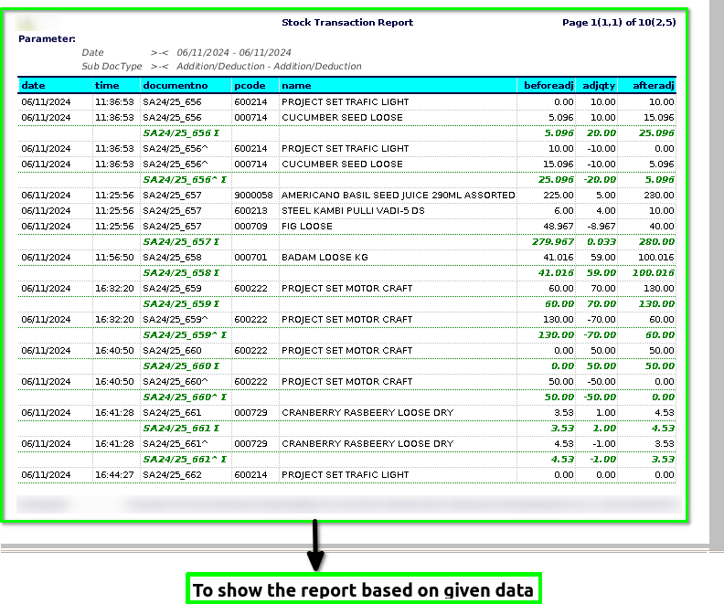Click the adjqty value '-8.967'
Image resolution: width=724 pixels, height=604 pixels.
click(x=602, y=226)
